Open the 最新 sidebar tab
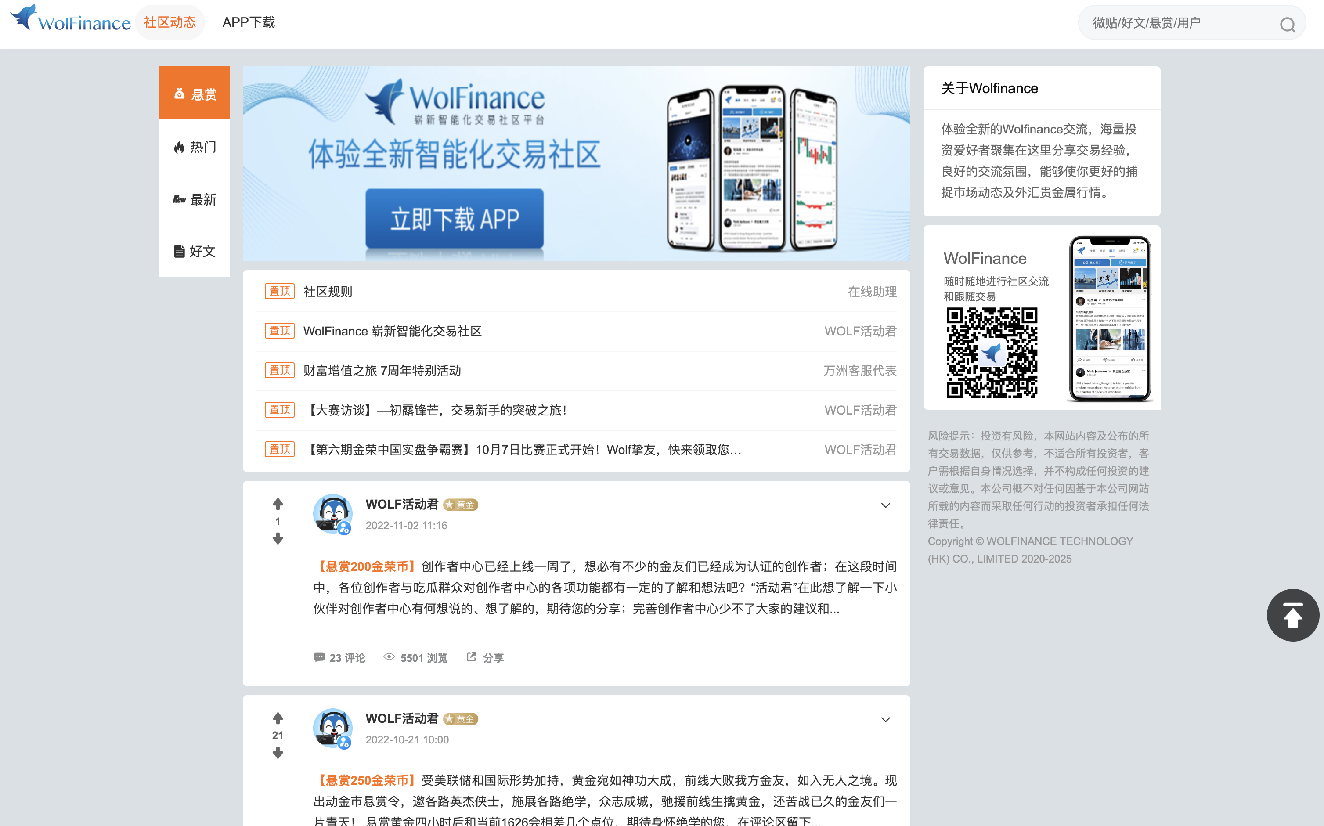The height and width of the screenshot is (826, 1324). point(195,199)
